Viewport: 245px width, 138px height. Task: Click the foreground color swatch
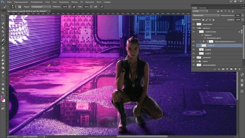(x=2, y=99)
